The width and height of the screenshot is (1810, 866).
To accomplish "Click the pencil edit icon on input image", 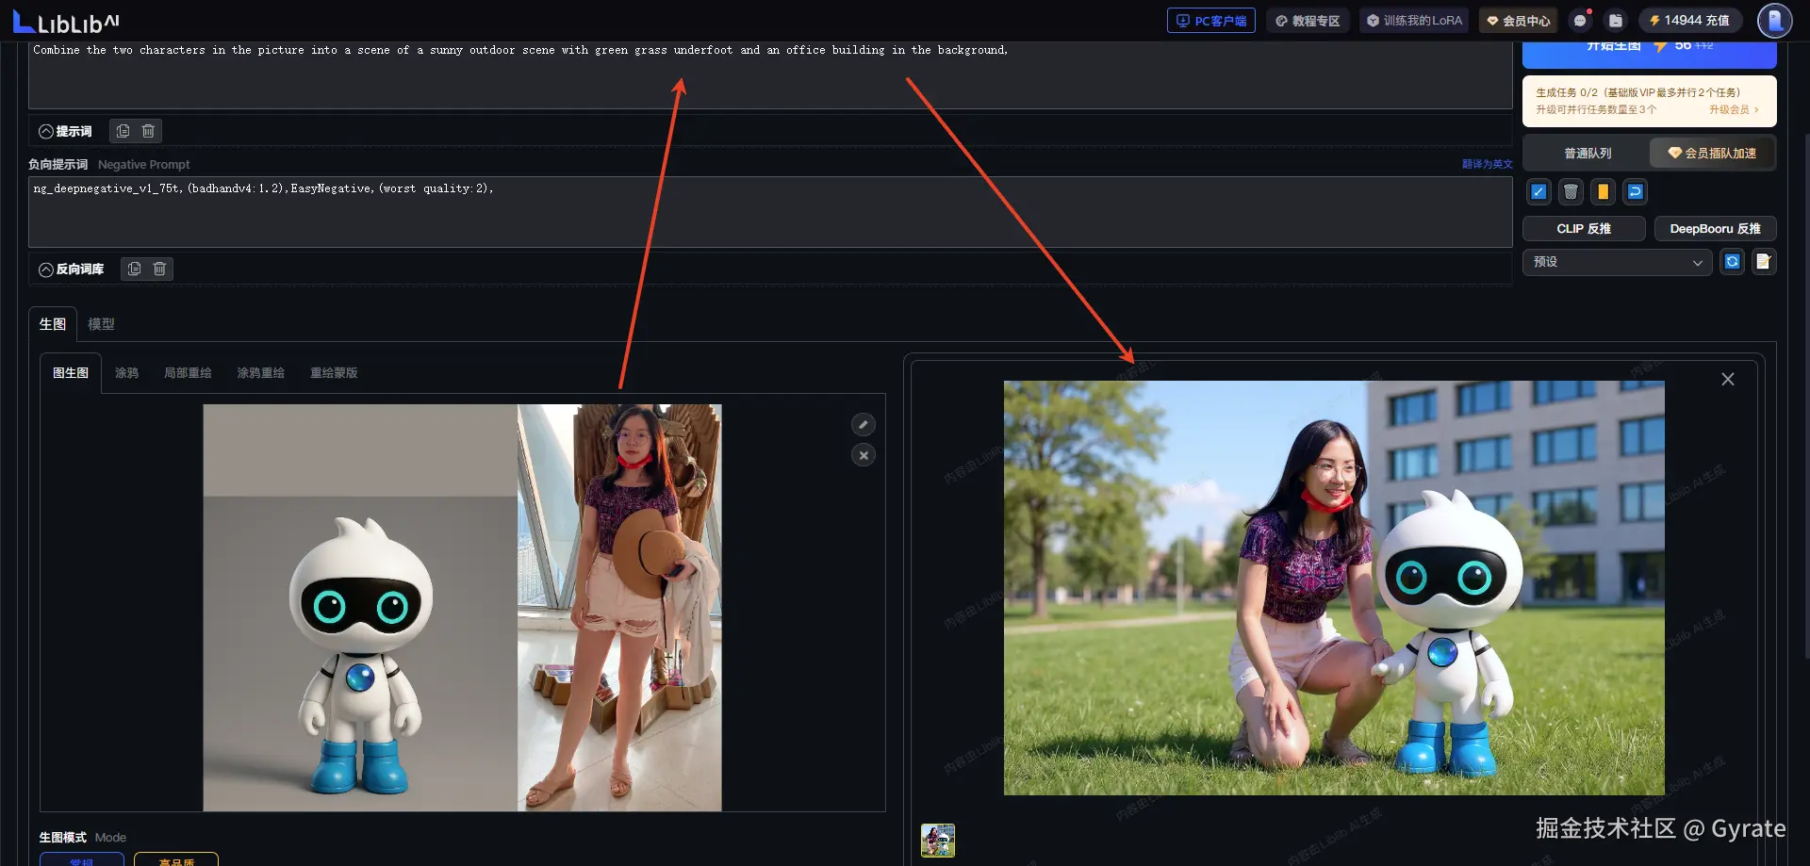I will (863, 425).
